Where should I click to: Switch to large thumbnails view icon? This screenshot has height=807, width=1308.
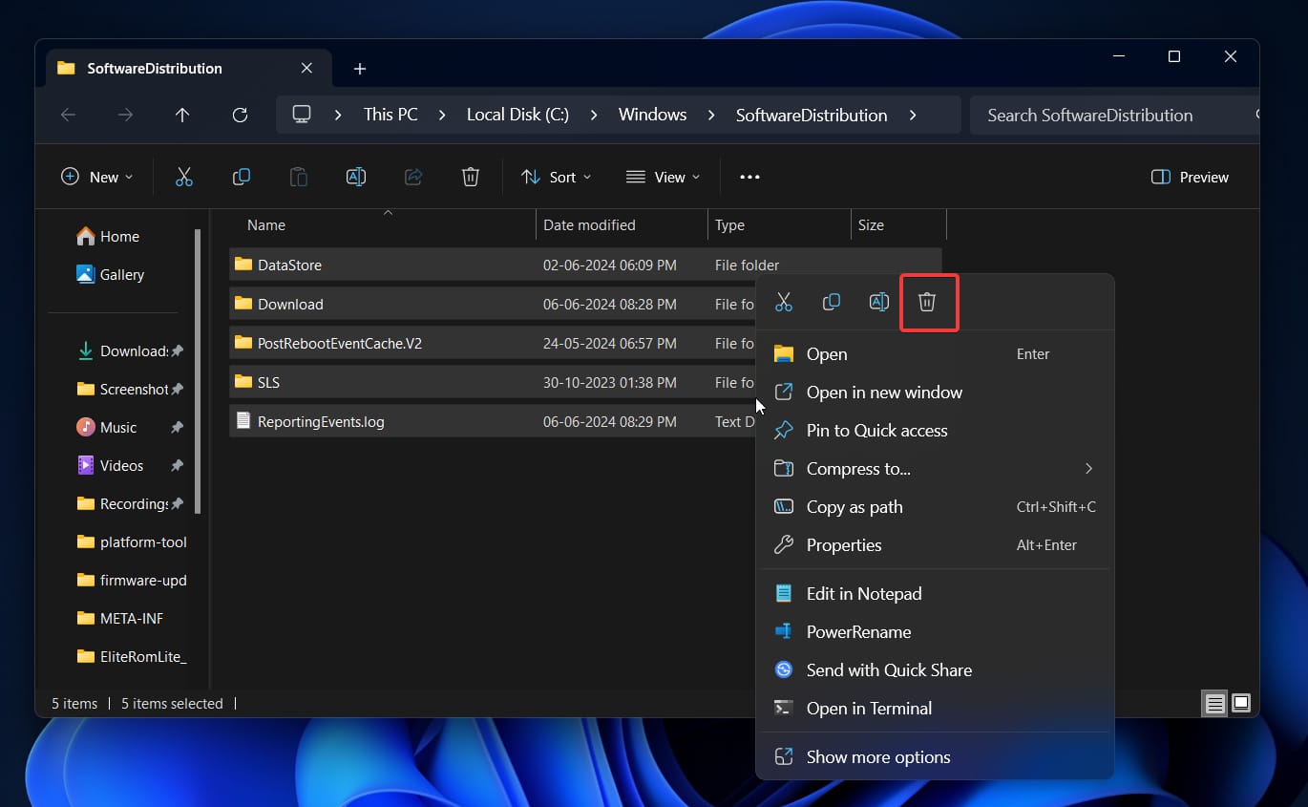tap(1241, 704)
